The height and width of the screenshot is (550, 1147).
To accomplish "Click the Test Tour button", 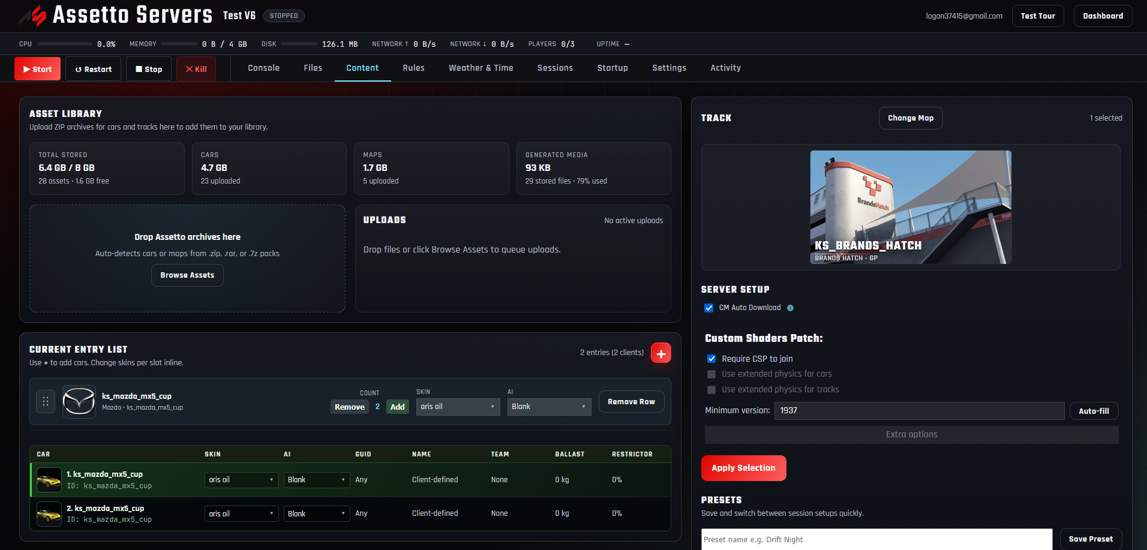I will pos(1038,16).
